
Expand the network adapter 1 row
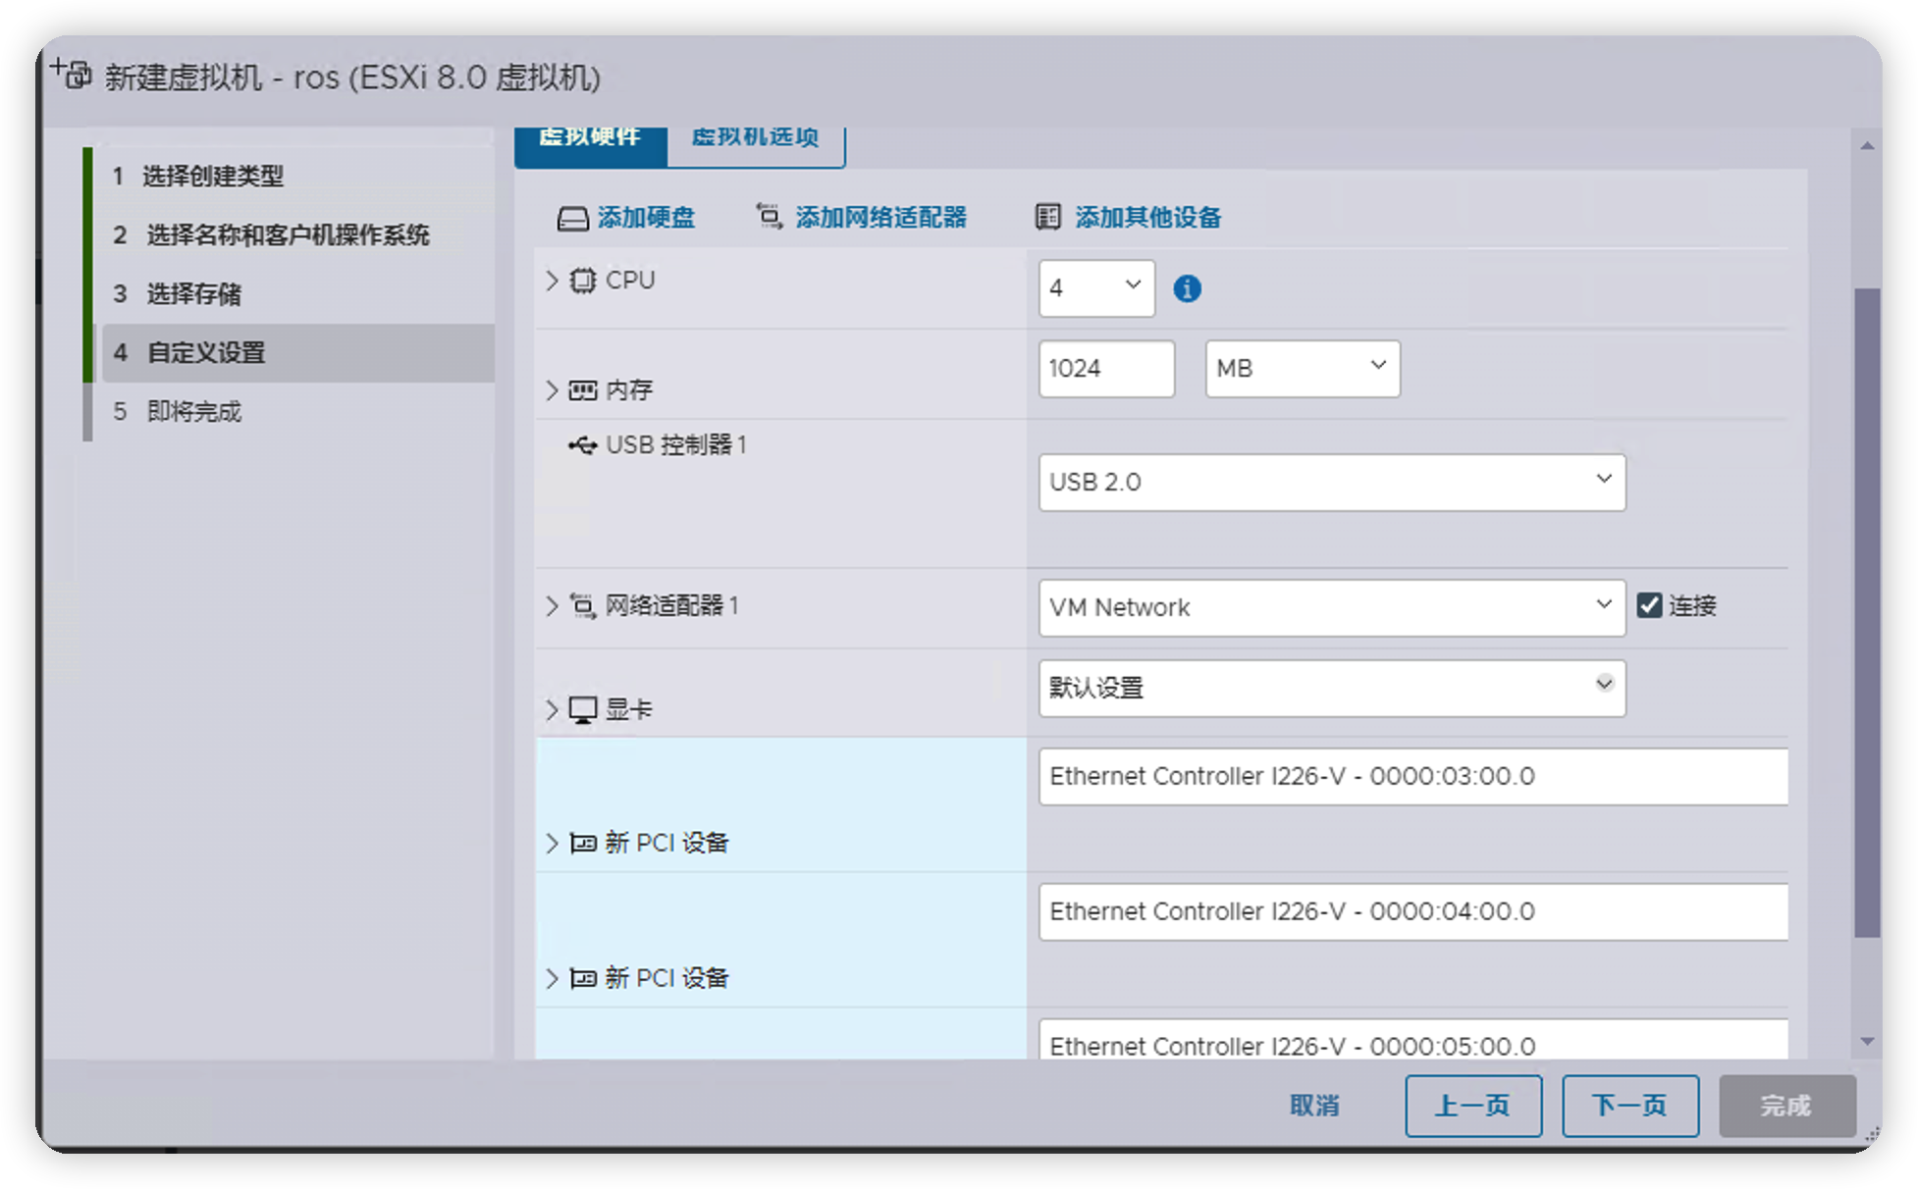point(552,606)
